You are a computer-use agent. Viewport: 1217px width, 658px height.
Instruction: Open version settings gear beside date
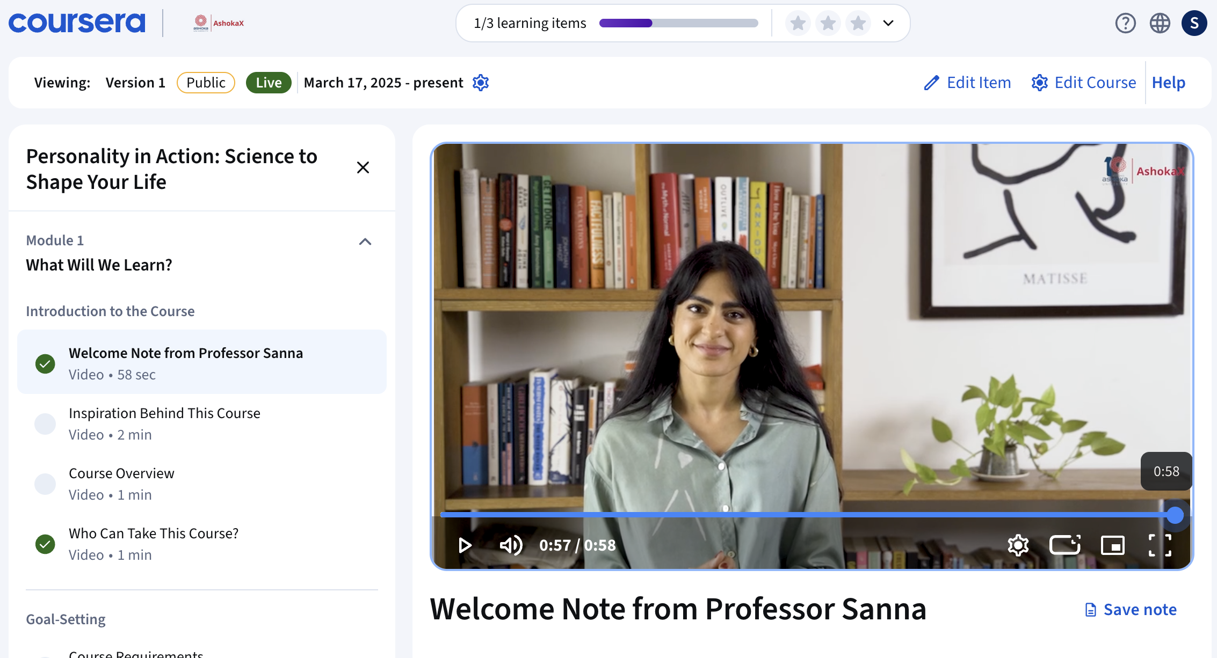pos(481,83)
